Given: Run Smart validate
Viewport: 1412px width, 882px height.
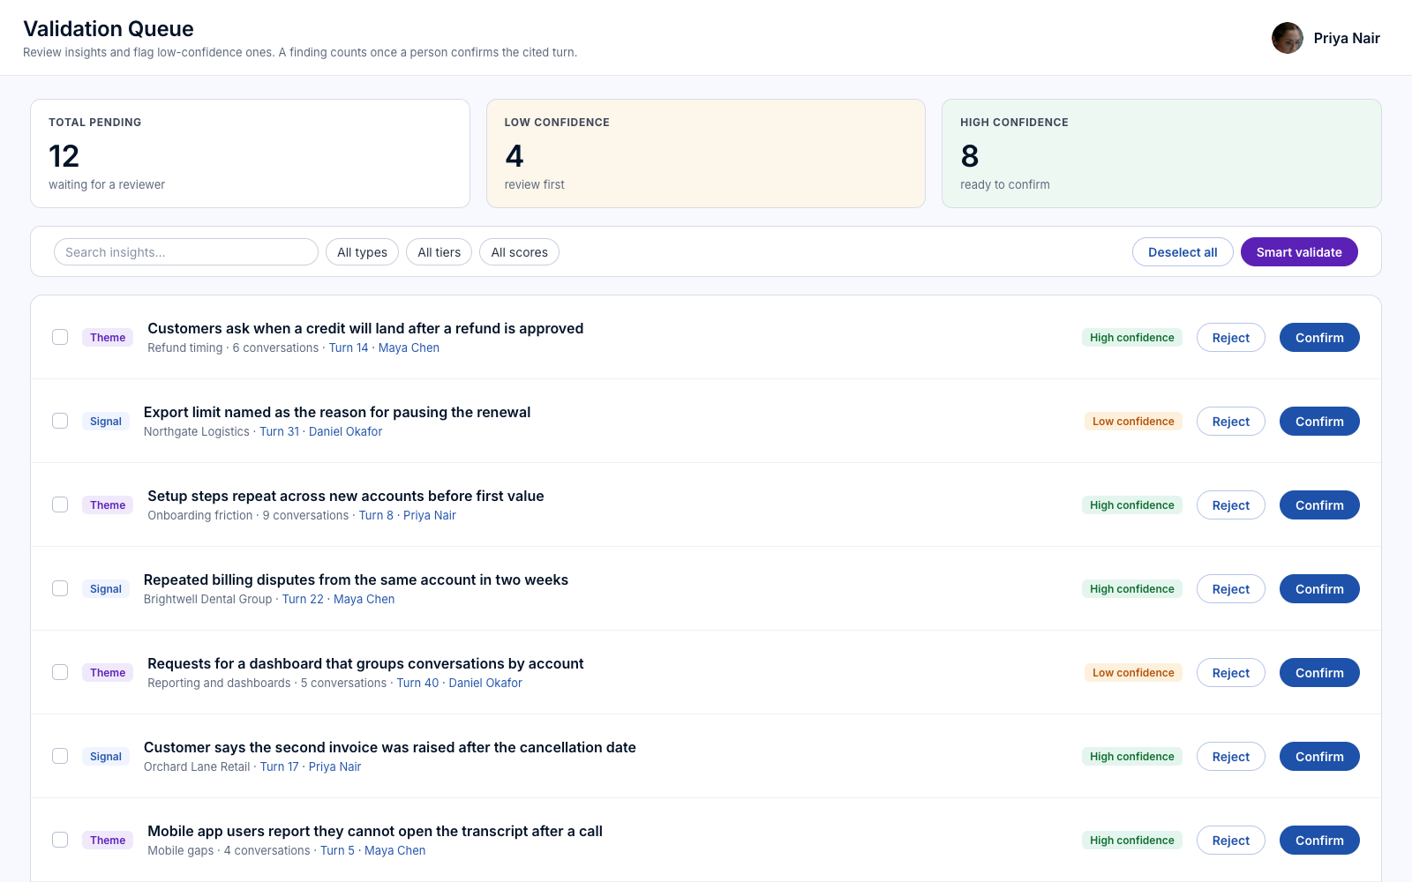Looking at the screenshot, I should [1299, 252].
